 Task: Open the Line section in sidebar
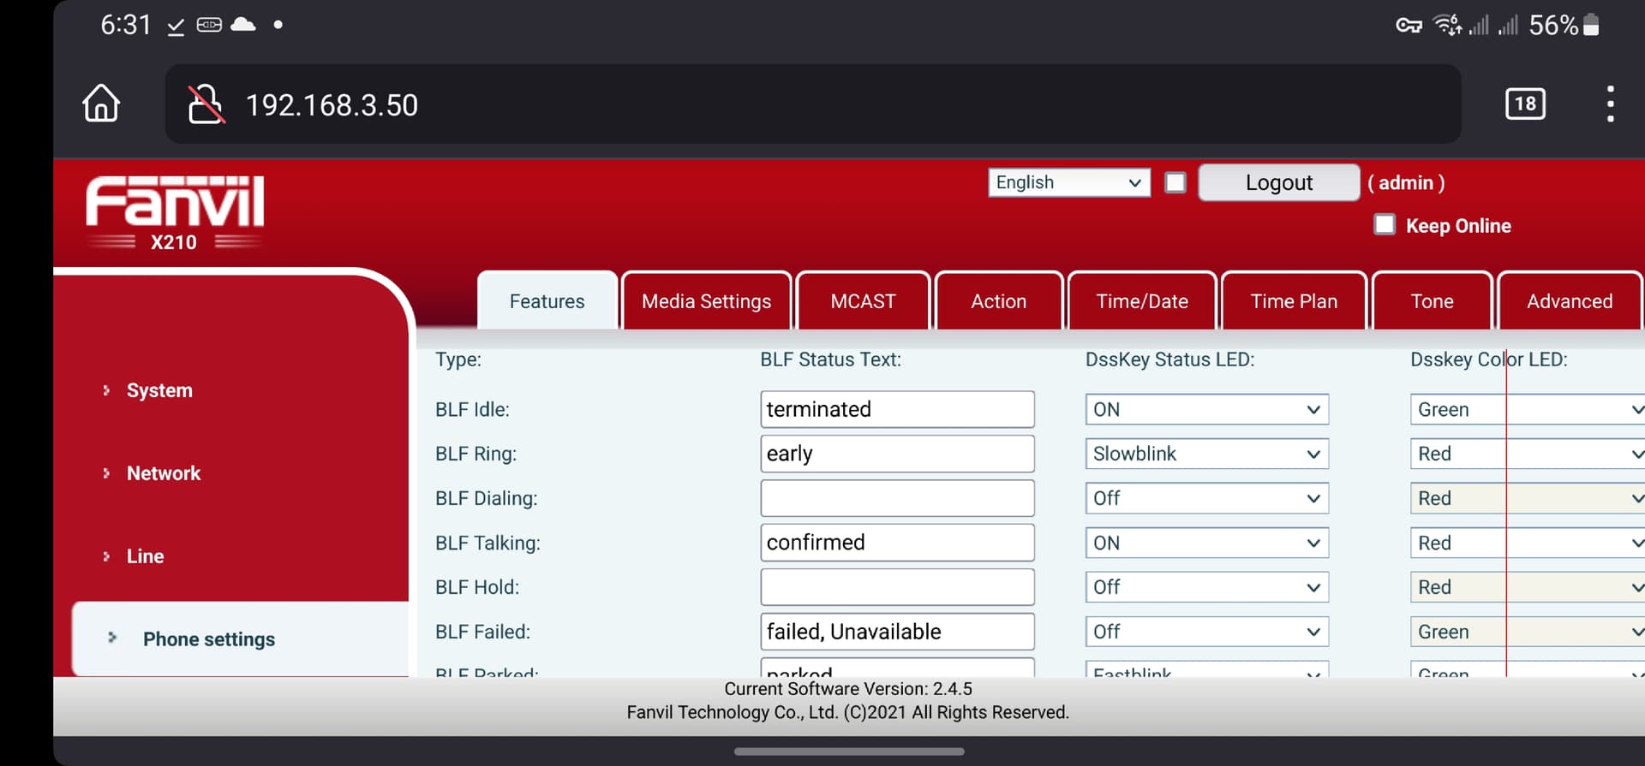coord(145,556)
